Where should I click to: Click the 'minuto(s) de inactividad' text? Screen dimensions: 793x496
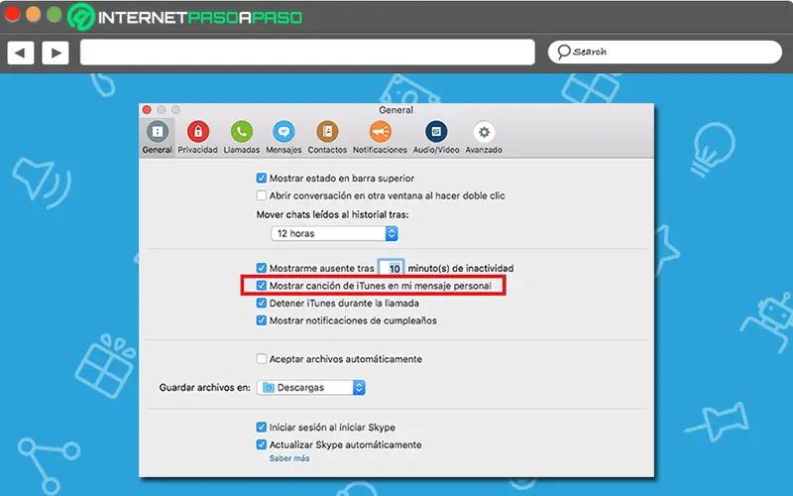[461, 268]
